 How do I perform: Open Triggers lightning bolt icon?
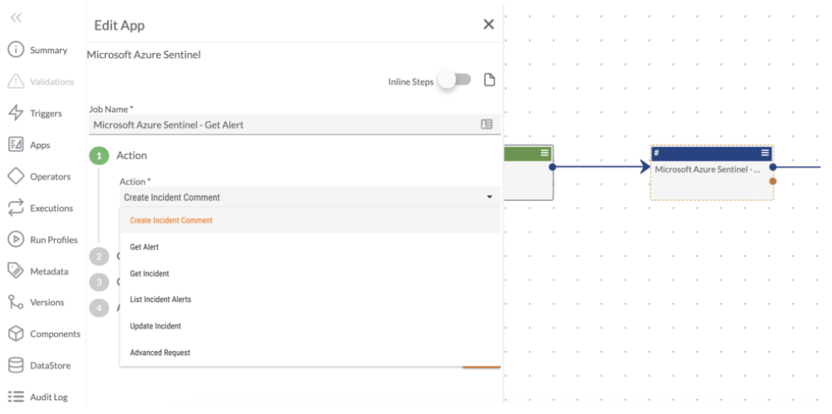coord(16,113)
